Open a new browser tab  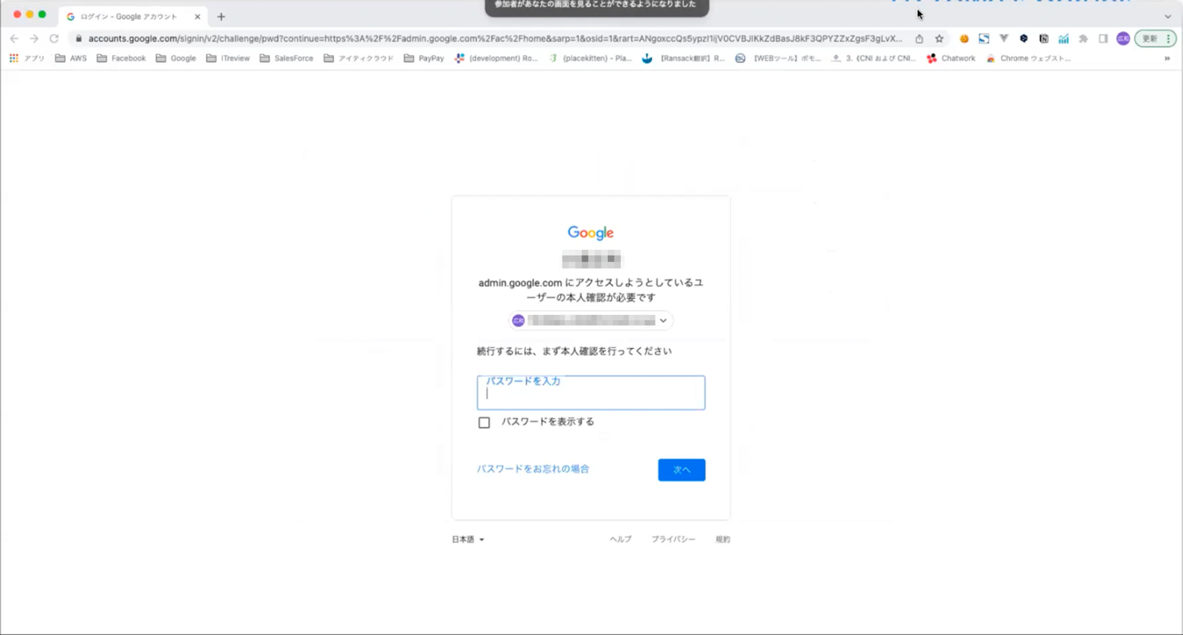click(221, 17)
